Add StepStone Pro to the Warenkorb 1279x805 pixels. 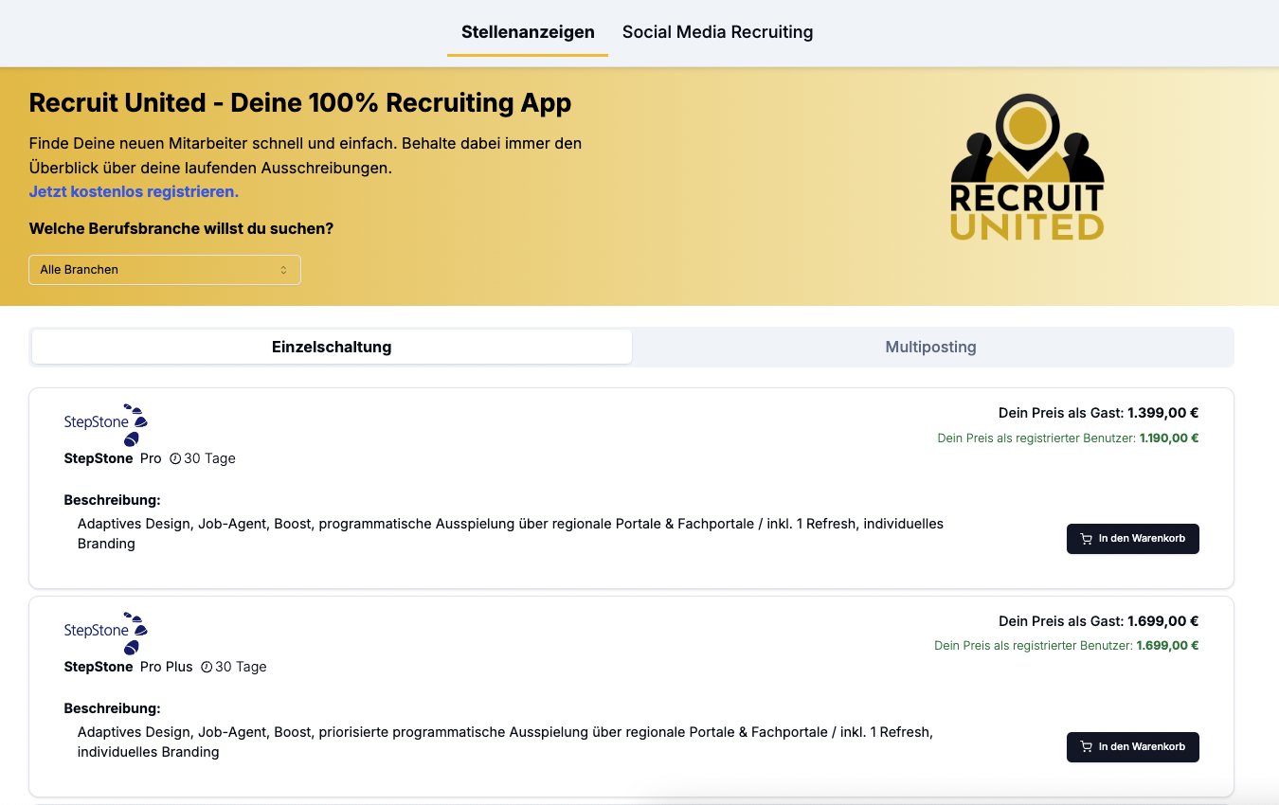1132,539
